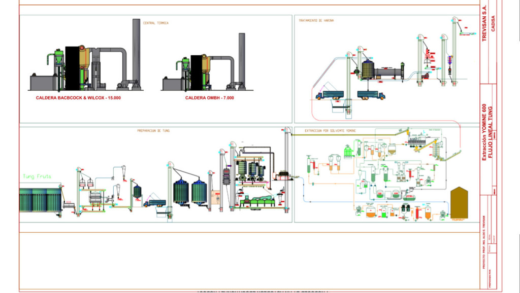
Task: Click the green cooling tower in the extraction diagram
Action: [347, 152]
